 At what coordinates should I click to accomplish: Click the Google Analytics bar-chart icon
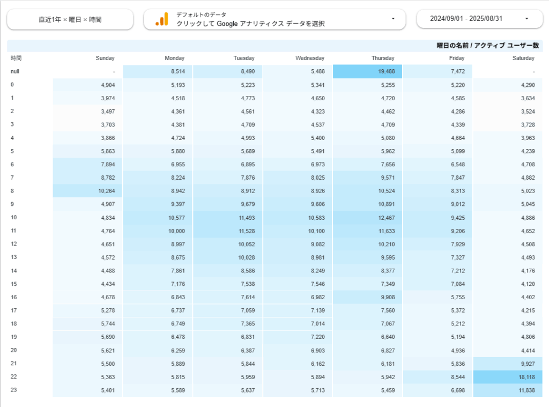pos(162,19)
